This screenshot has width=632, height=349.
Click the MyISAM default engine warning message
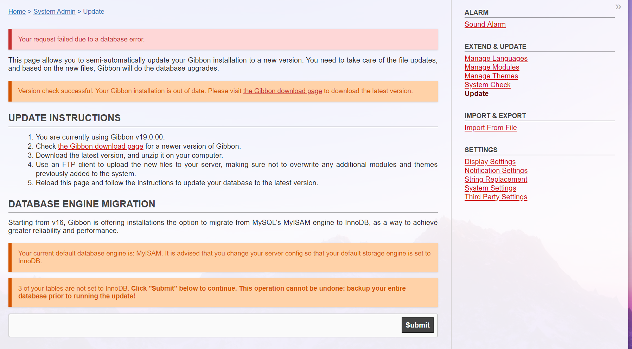tap(223, 257)
